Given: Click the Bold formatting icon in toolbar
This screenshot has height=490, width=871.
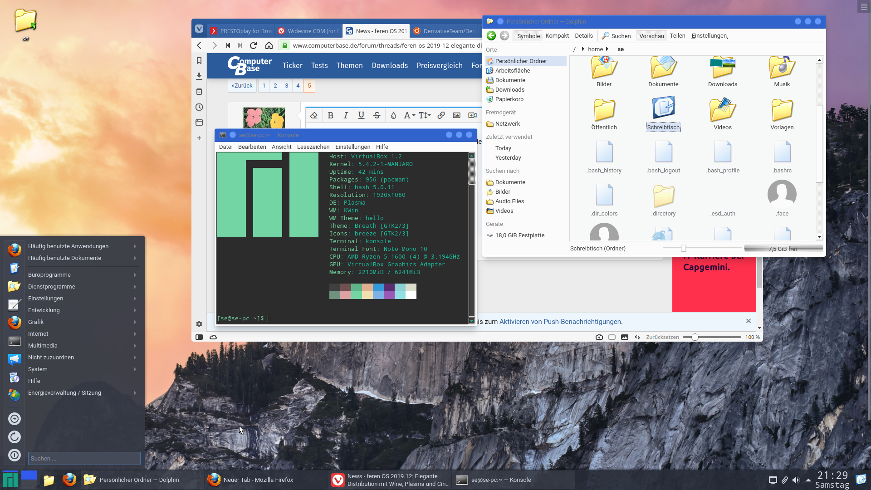Looking at the screenshot, I should point(330,116).
